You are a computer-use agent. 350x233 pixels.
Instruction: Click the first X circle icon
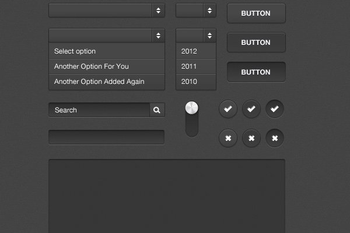pyautogui.click(x=228, y=138)
